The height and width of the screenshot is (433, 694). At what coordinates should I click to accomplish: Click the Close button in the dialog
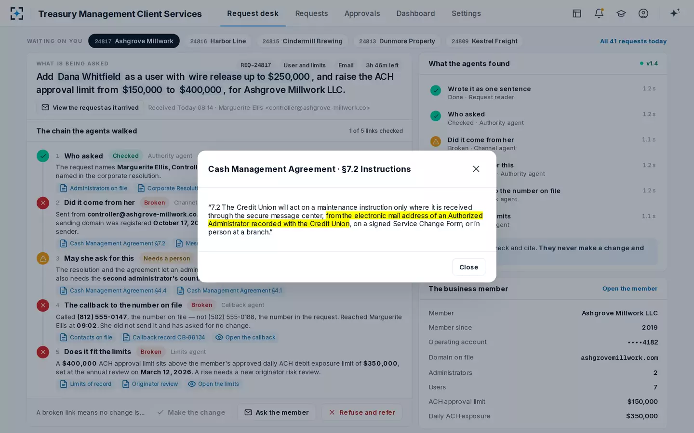tap(468, 267)
